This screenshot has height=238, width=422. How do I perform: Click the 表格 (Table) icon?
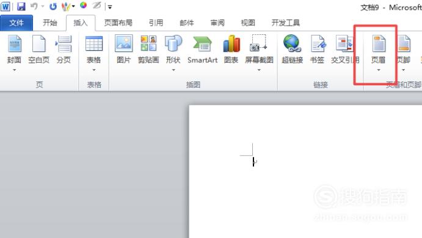pos(93,44)
